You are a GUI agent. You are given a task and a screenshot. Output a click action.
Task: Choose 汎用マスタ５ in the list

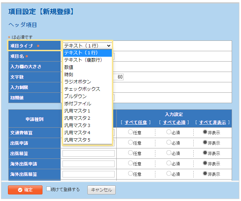coord(77,140)
